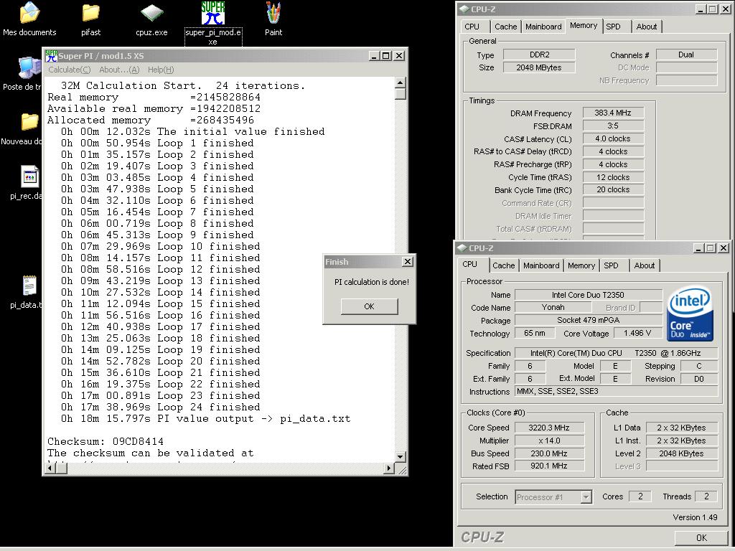Open the Paint desktop icon

[273, 13]
